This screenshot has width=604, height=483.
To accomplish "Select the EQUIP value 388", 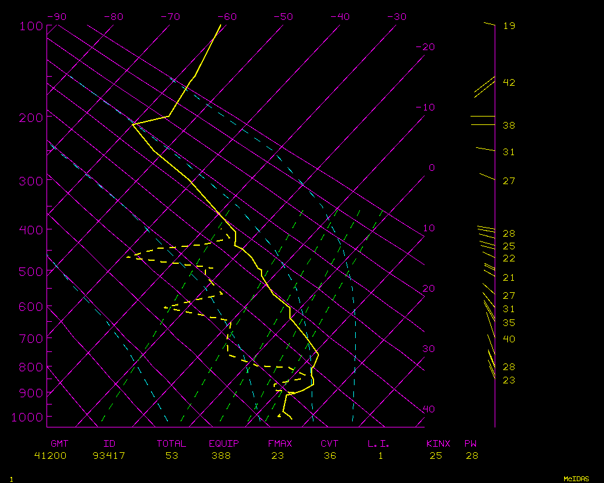I will coord(223,456).
